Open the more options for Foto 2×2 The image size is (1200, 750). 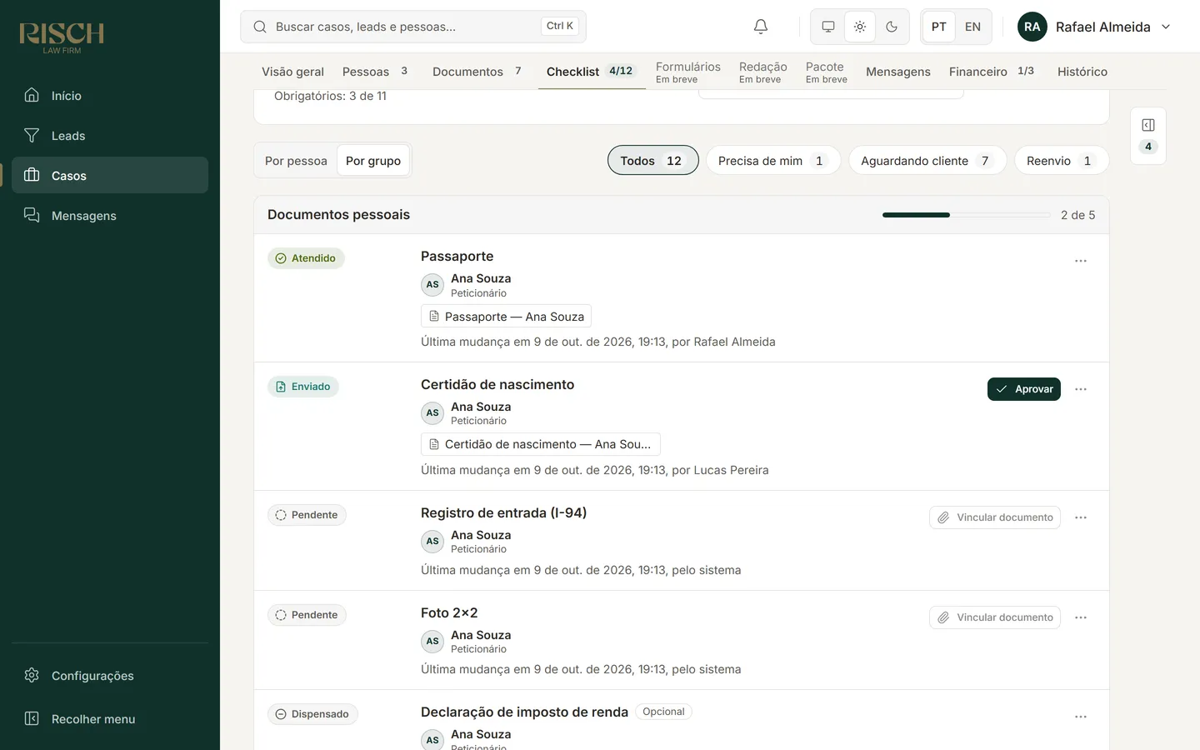1081,617
